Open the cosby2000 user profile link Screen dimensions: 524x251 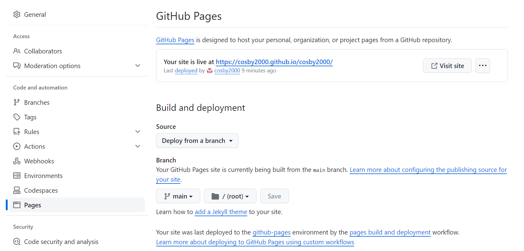tap(227, 71)
